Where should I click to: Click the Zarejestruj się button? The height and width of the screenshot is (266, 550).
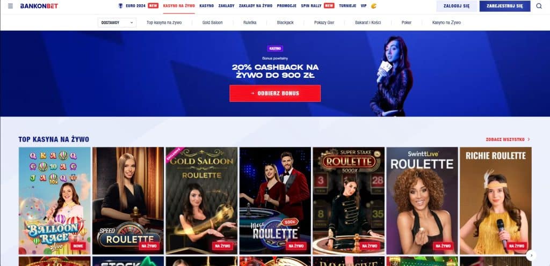(x=505, y=6)
